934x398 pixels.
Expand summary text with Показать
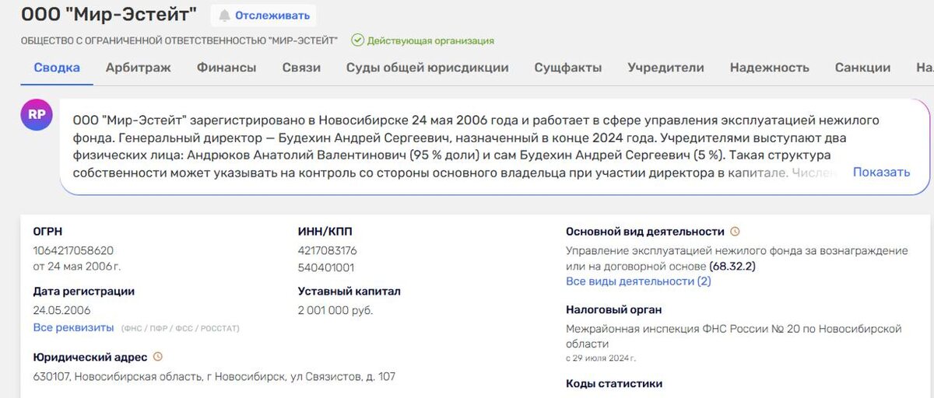(x=881, y=173)
